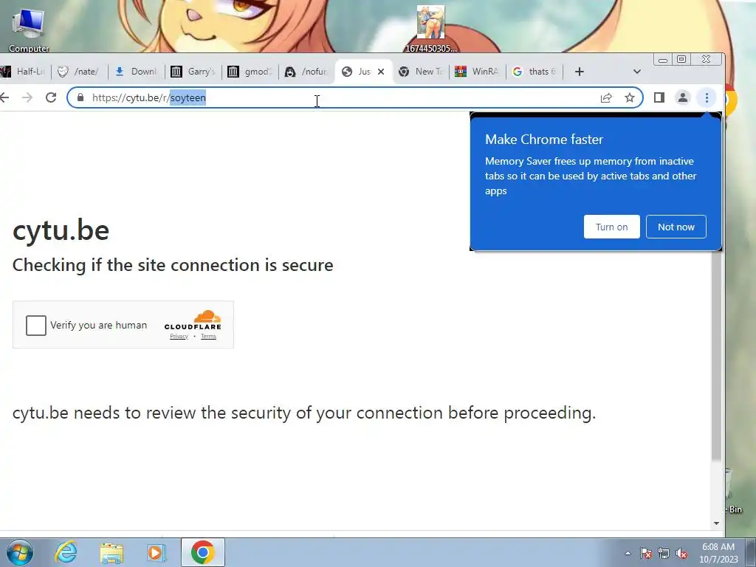
Task: Switch to the New Tab tab
Action: (x=421, y=72)
